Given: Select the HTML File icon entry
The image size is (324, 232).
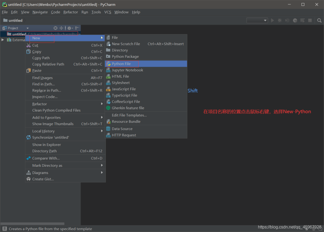Looking at the screenshot, I should pyautogui.click(x=146, y=76).
